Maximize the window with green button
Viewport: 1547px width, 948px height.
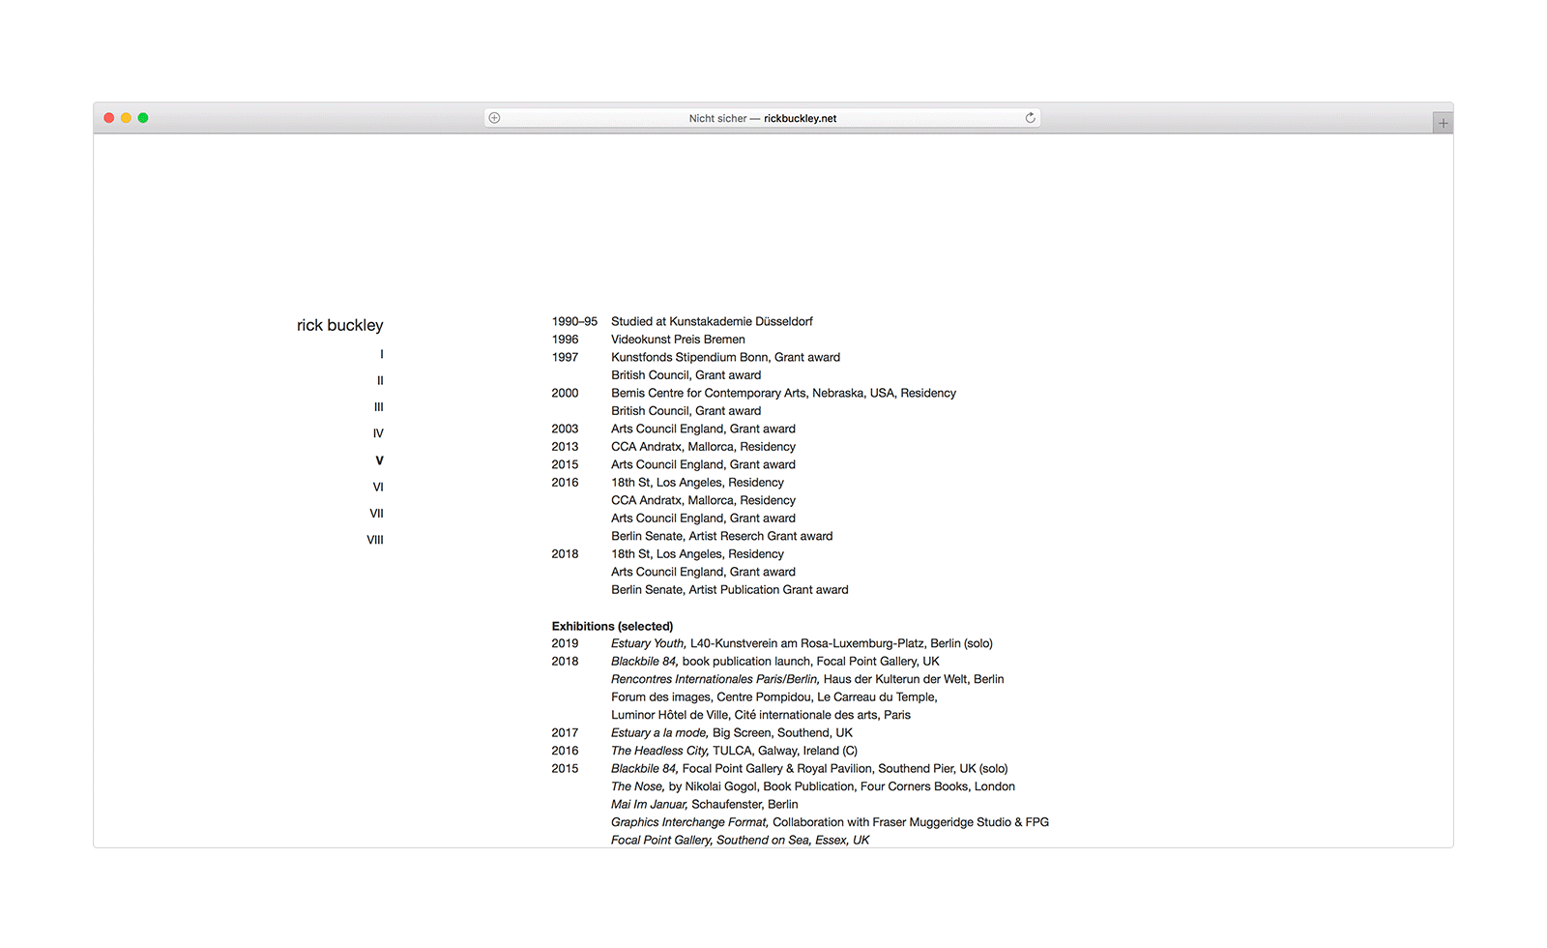pyautogui.click(x=143, y=118)
